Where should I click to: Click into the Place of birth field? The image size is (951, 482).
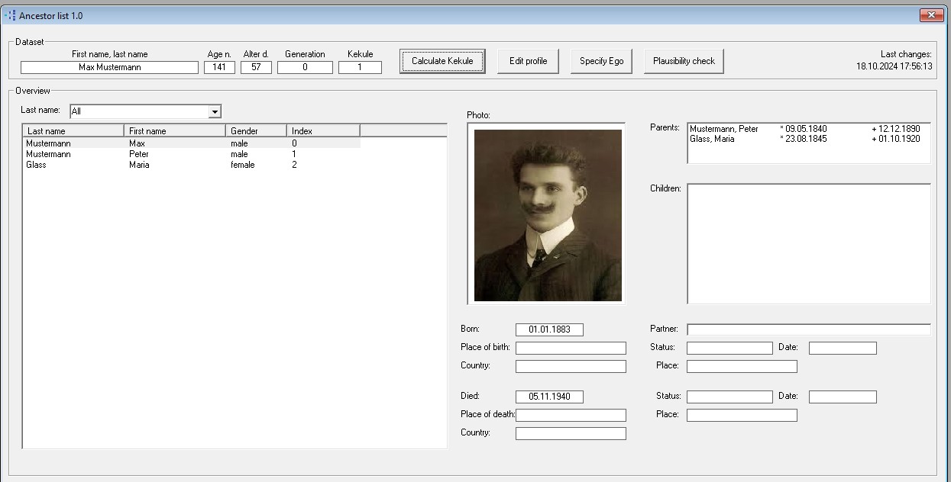[x=571, y=348]
